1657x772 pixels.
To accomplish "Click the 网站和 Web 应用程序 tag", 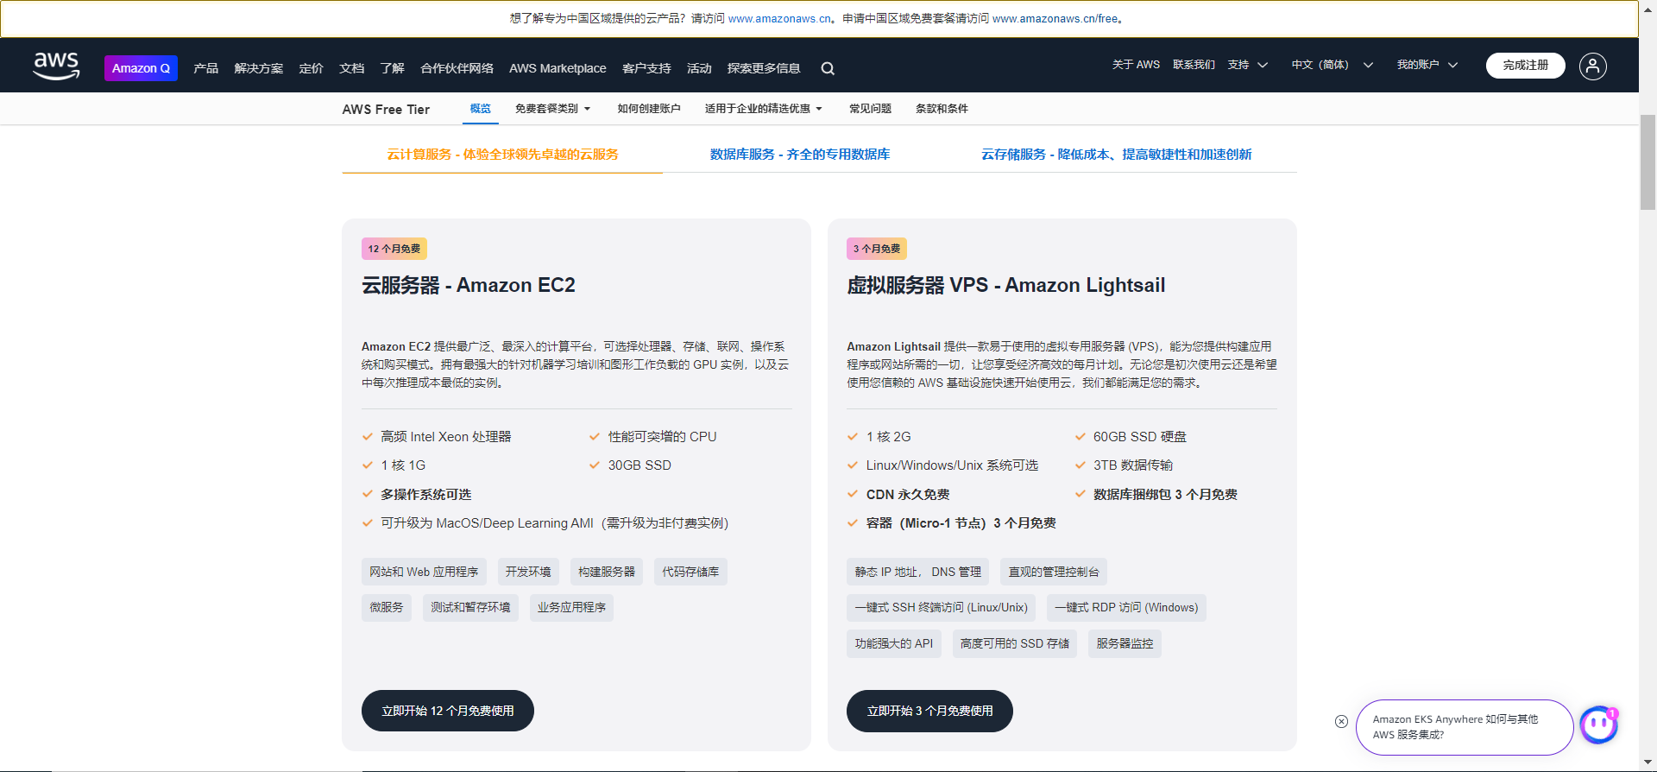I will 424,572.
